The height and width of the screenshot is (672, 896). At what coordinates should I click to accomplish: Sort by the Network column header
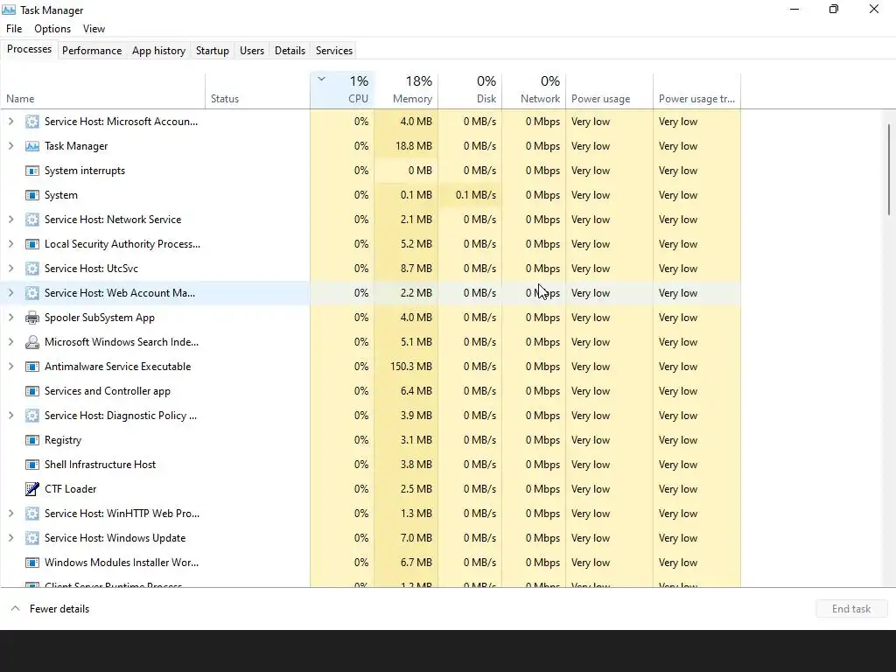click(x=535, y=91)
